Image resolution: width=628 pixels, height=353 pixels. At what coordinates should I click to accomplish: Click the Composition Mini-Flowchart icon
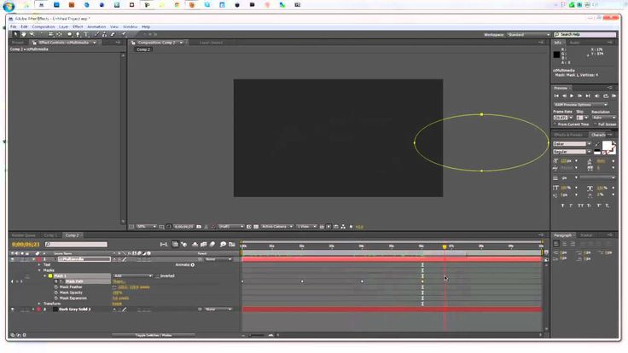point(164,244)
